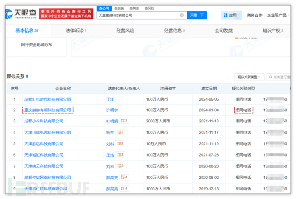The height and width of the screenshot is (199, 296).
Task: Click legal representative 许明宇
Action: pyautogui.click(x=112, y=110)
